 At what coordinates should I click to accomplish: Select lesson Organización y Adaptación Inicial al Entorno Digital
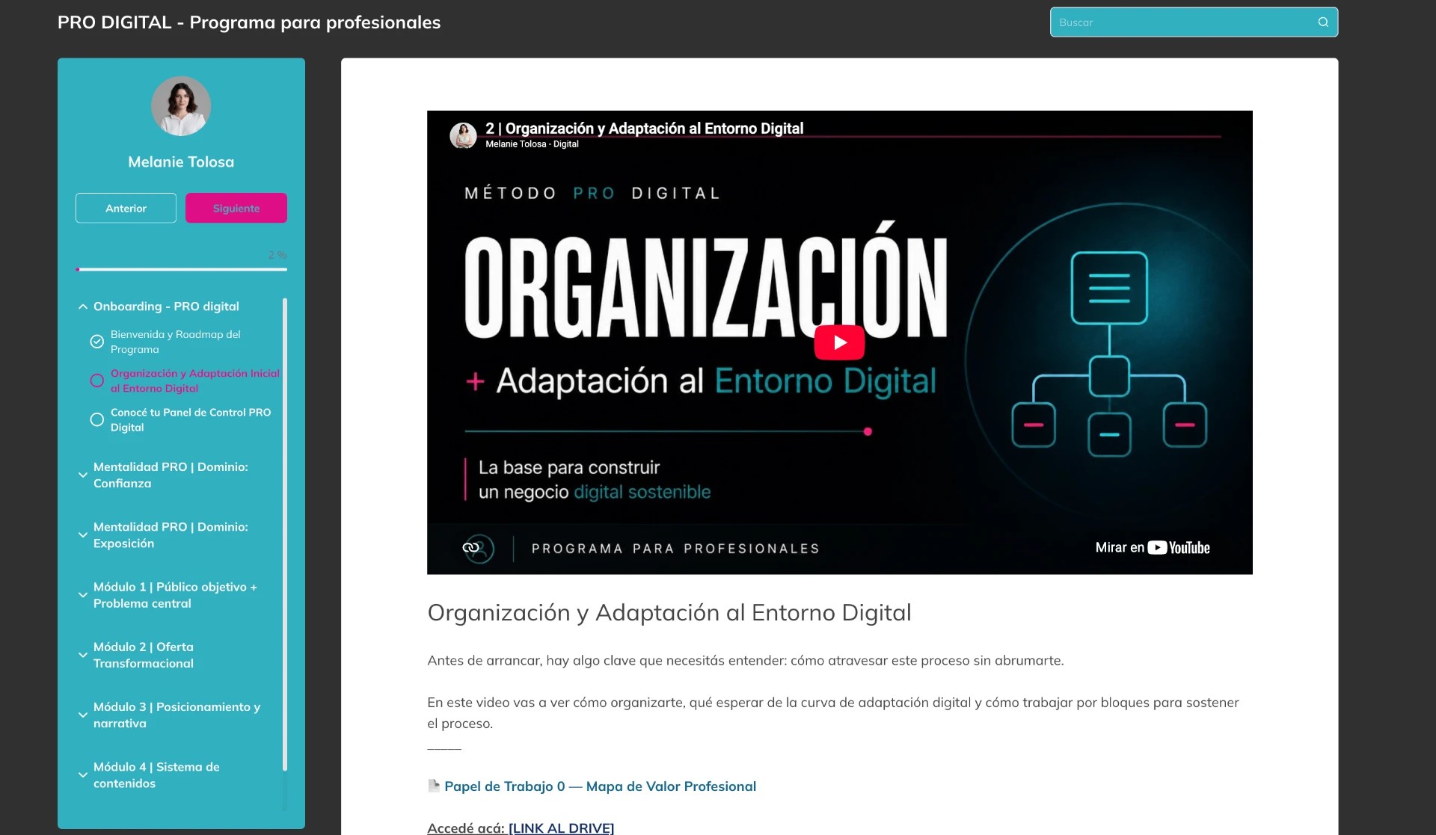pyautogui.click(x=194, y=380)
